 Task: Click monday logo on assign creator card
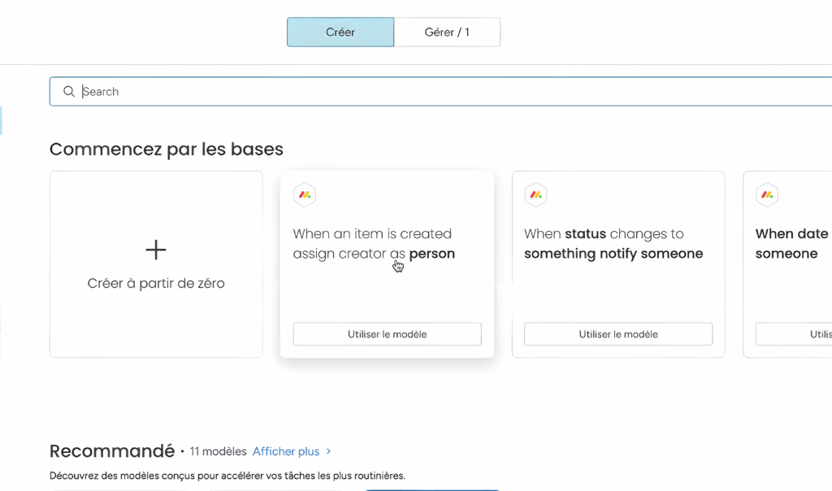coord(305,195)
